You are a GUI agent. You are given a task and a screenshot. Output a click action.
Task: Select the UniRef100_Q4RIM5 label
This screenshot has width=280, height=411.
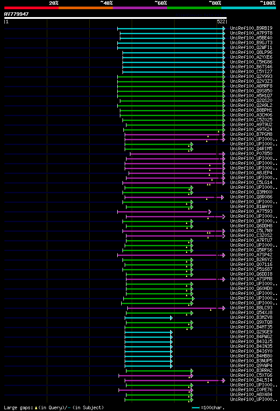point(251,149)
